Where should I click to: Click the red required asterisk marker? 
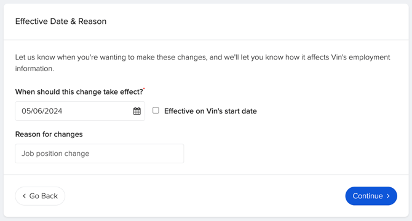point(144,89)
